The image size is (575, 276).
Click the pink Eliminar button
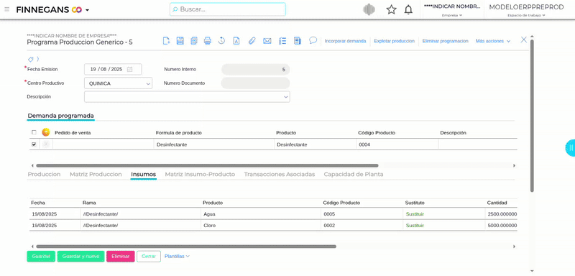pos(121,256)
